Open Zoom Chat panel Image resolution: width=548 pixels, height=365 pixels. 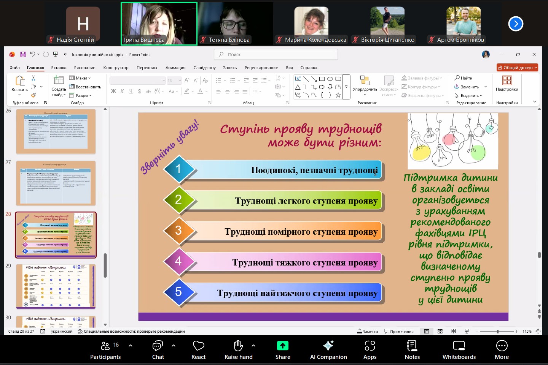pyautogui.click(x=158, y=349)
